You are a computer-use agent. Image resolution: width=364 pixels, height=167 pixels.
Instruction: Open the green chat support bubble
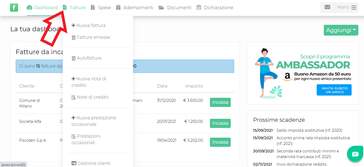point(355,154)
